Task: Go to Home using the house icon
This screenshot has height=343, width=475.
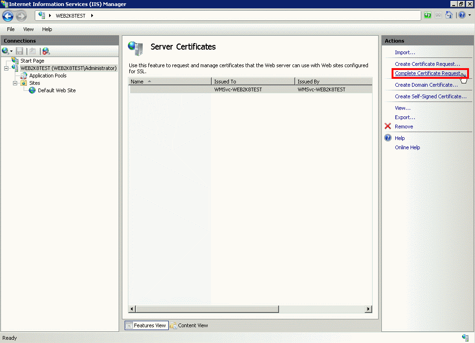Action: (x=449, y=15)
